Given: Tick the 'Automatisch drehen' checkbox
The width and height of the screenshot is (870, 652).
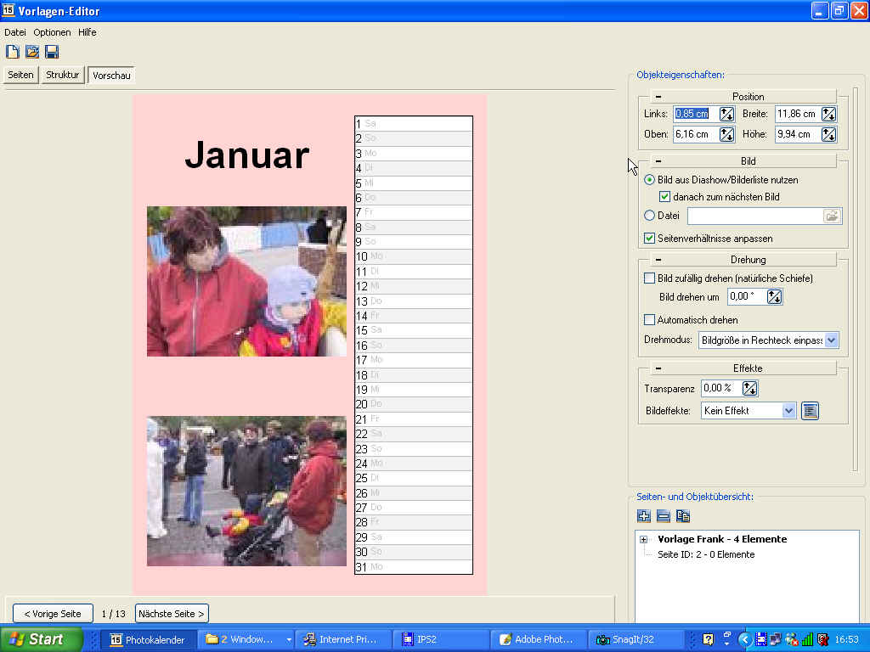Looking at the screenshot, I should (x=650, y=320).
